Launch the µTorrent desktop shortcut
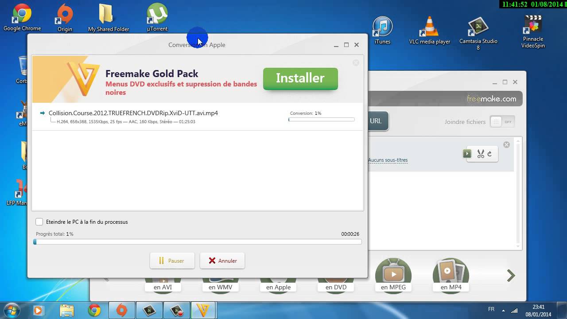Screen dimensions: 567x319 tap(157, 18)
